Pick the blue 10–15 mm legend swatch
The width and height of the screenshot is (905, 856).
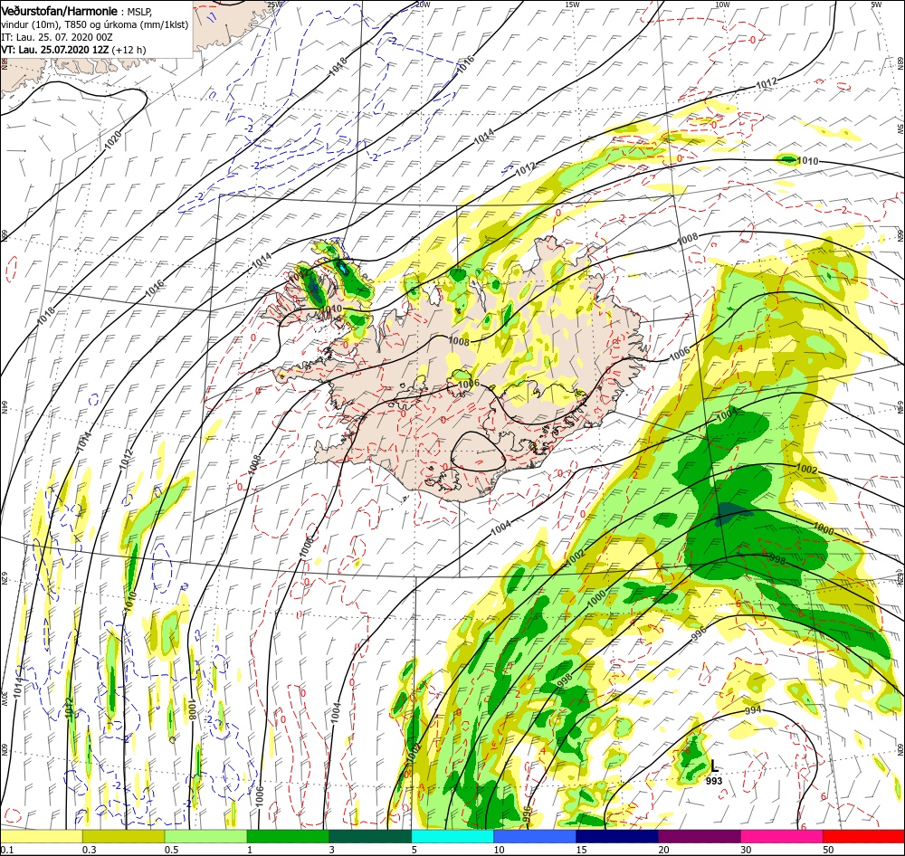535,836
